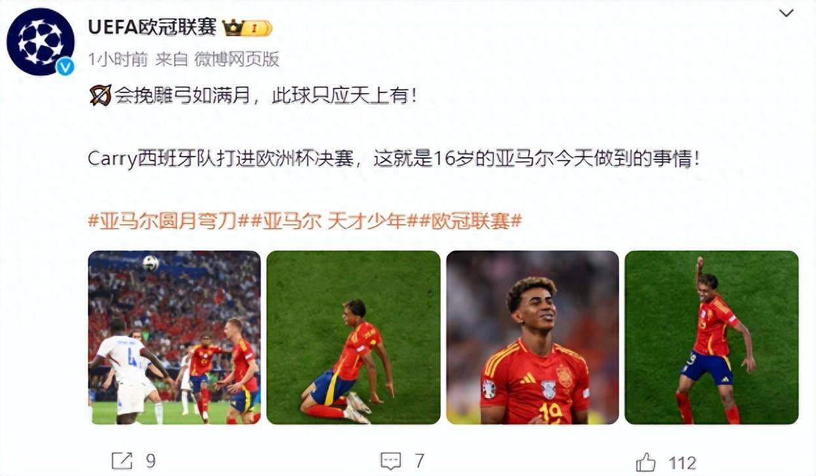816x476 pixels.
Task: Open the photo of player kneeling on grass
Action: [354, 337]
